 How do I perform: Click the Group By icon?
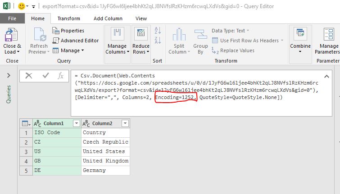pos(200,34)
